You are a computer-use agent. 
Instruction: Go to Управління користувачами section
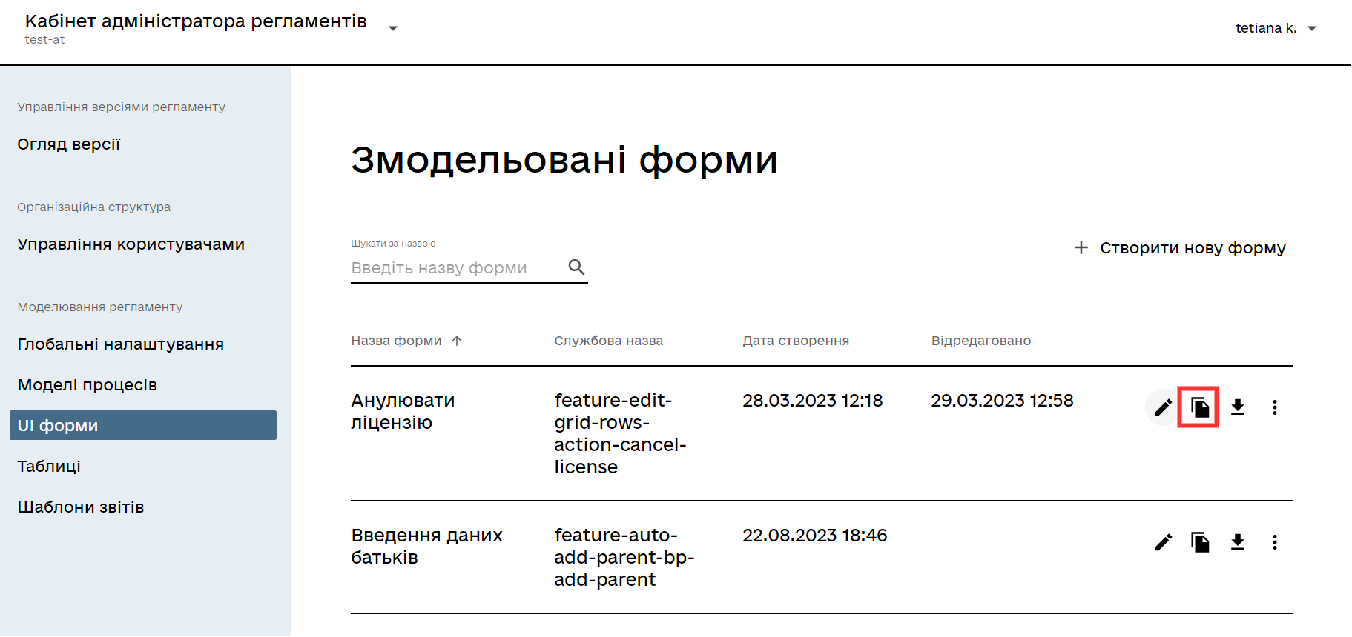pos(131,244)
